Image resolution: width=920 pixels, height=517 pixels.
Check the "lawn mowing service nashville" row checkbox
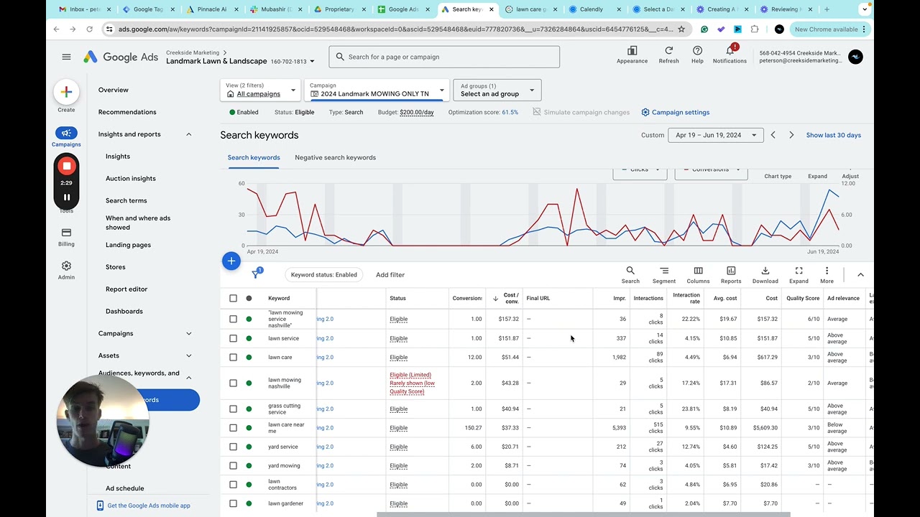tap(233, 319)
